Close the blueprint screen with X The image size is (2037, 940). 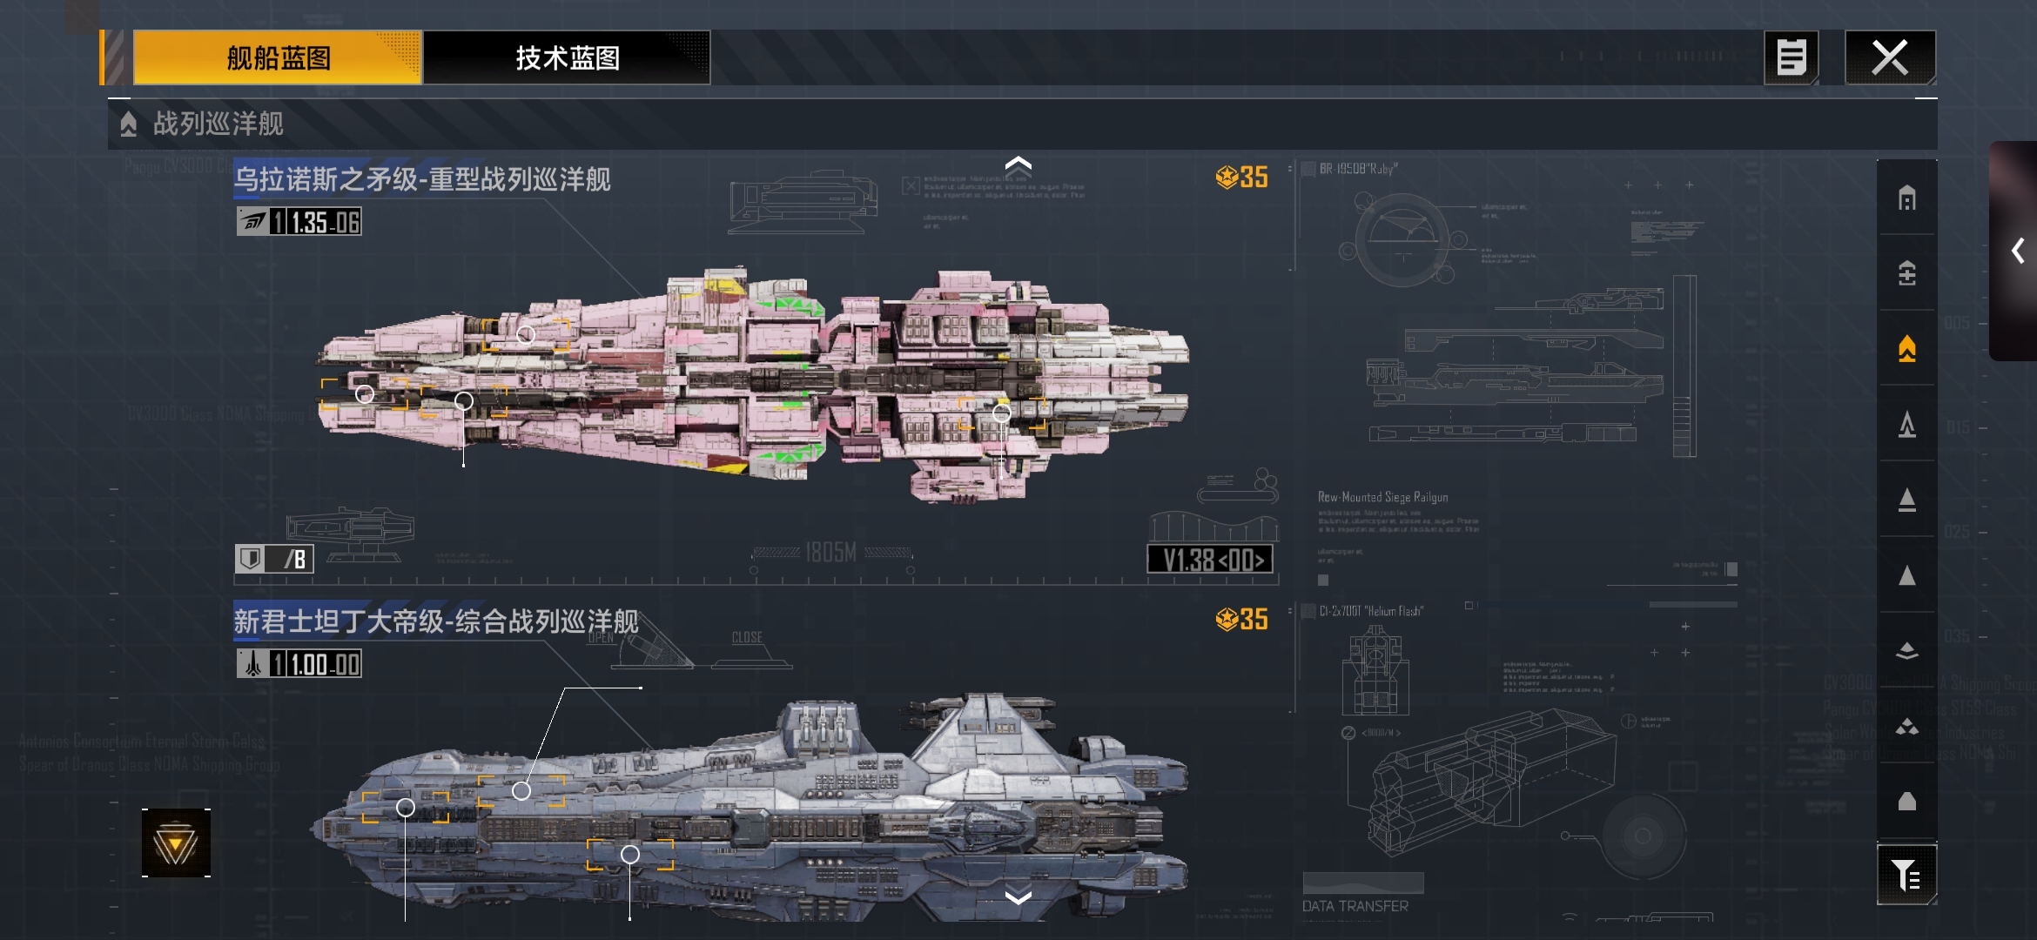point(1890,58)
